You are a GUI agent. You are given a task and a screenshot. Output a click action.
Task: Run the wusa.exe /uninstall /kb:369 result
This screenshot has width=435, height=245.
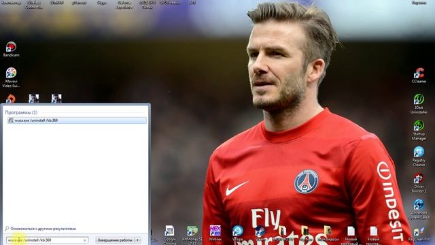pyautogui.click(x=77, y=120)
